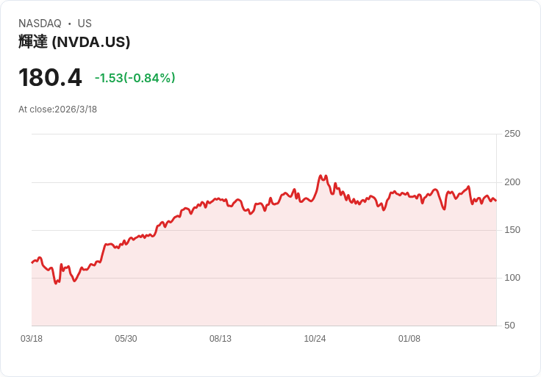Click the 200 y-axis label
This screenshot has width=541, height=377.
tap(512, 182)
